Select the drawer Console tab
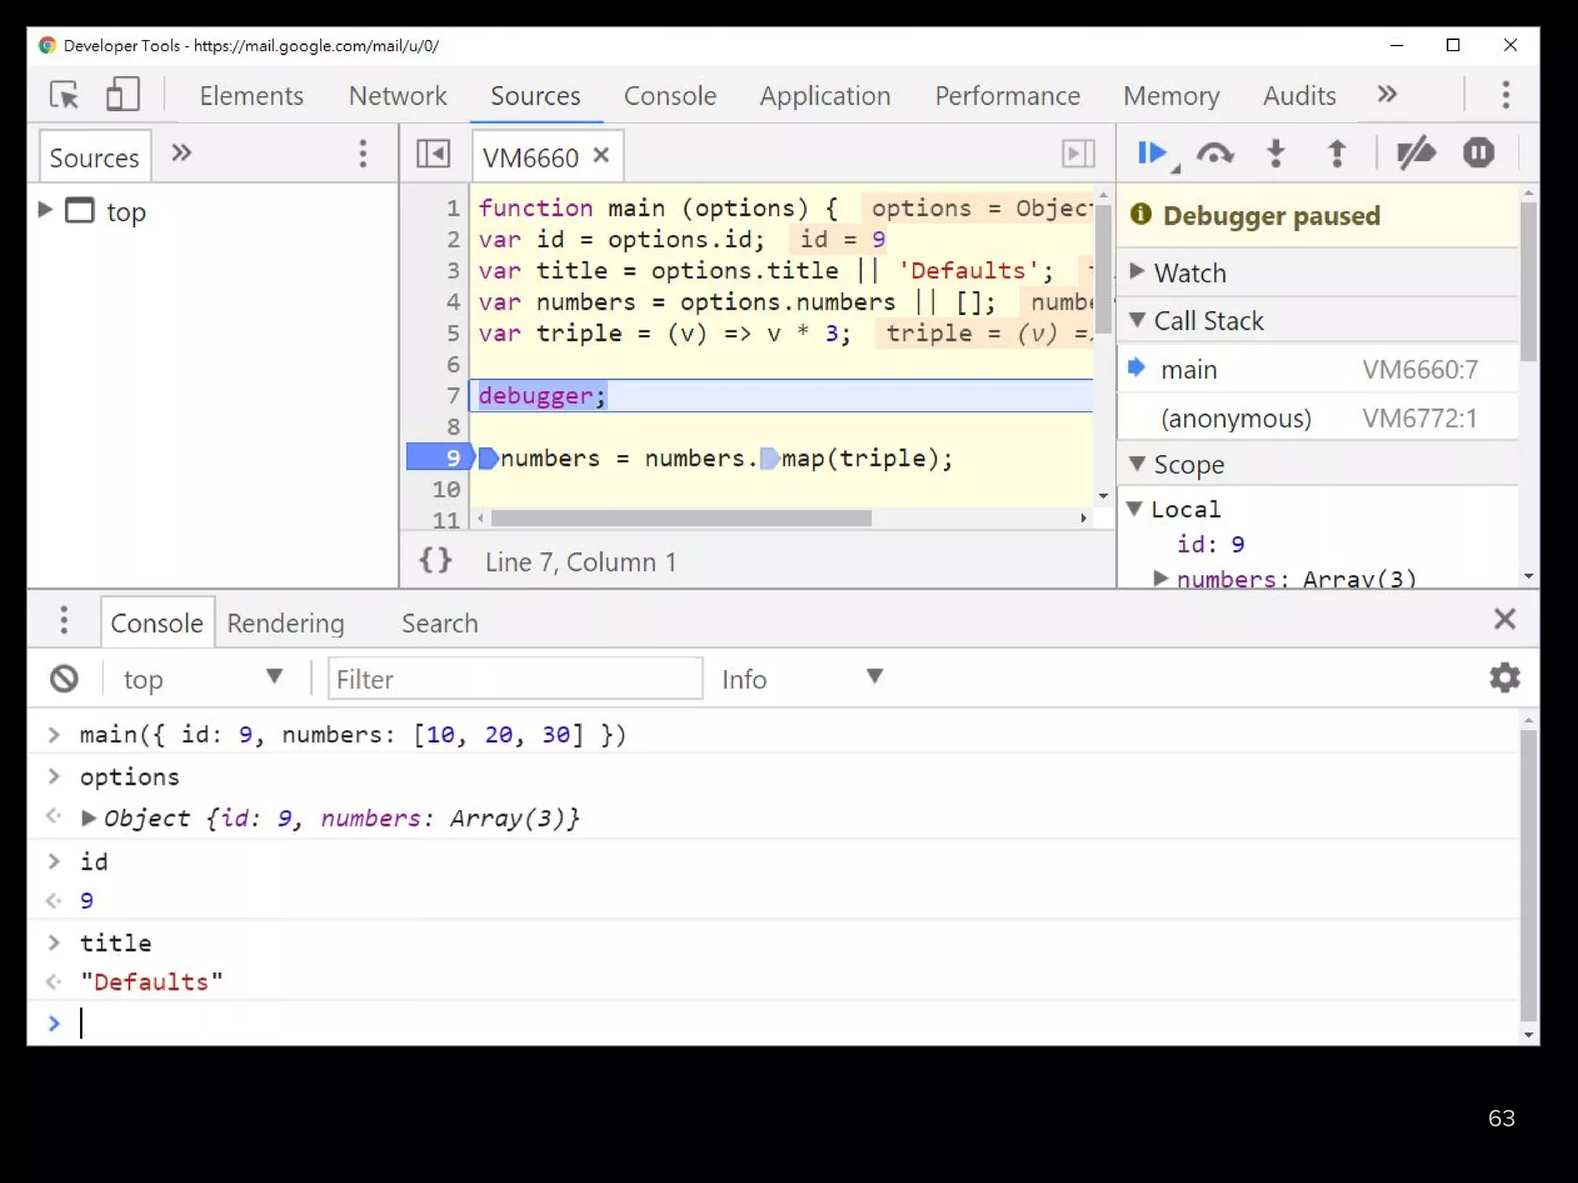Image resolution: width=1578 pixels, height=1183 pixels. (x=157, y=622)
